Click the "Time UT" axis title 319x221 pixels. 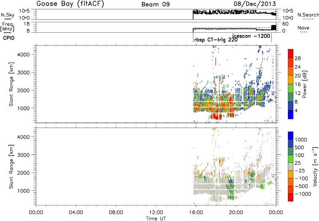click(x=156, y=219)
